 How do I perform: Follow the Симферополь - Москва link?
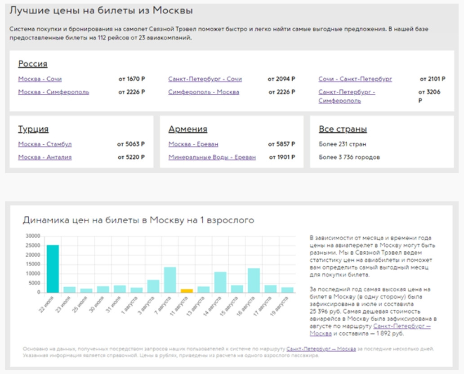click(204, 92)
